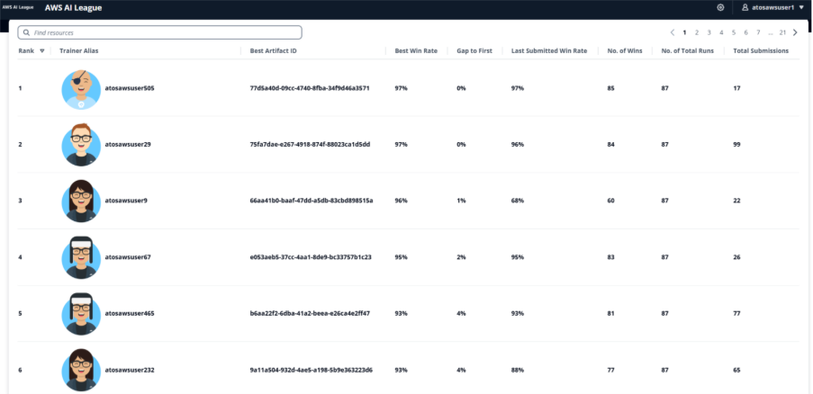This screenshot has height=394, width=813.
Task: Click the No. of Wins column header
Action: pyautogui.click(x=624, y=51)
